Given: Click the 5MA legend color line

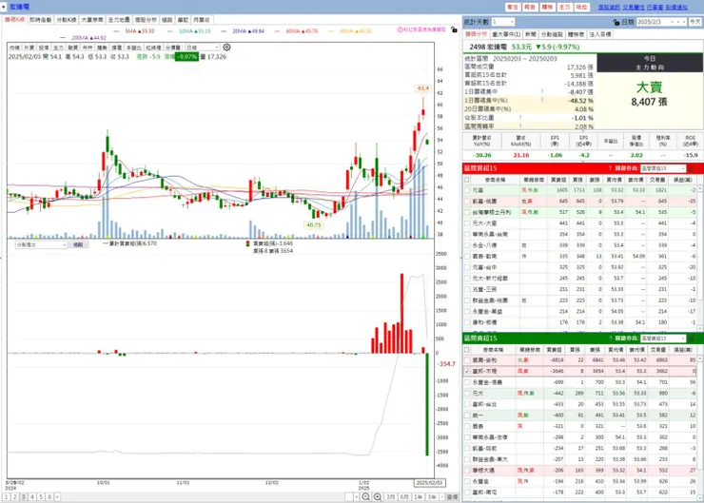Looking at the screenshot, I should tap(116, 31).
